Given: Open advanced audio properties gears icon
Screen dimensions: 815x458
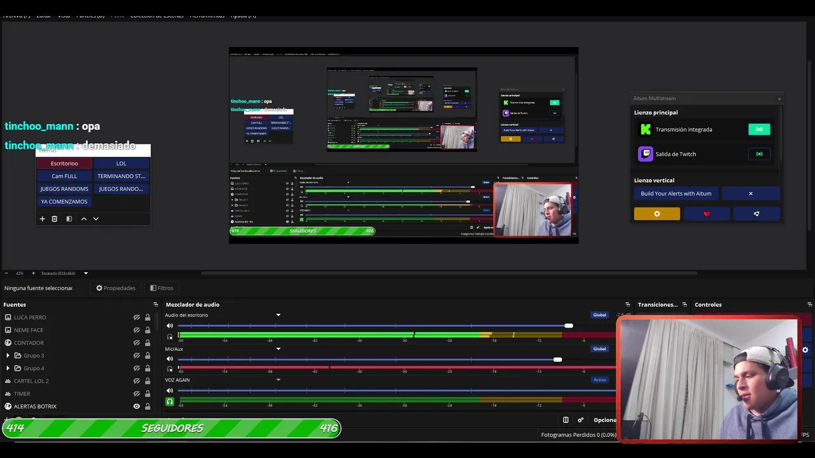Looking at the screenshot, I should point(580,420).
